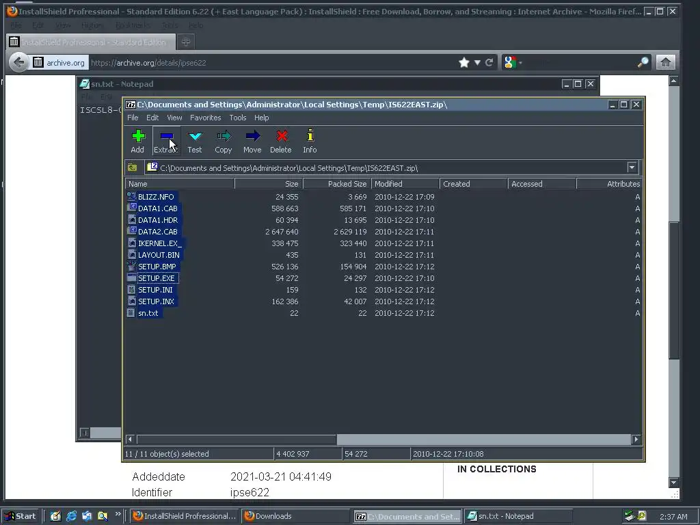
Task: Select the LAYOUT.BIN file row
Action: 383,254
